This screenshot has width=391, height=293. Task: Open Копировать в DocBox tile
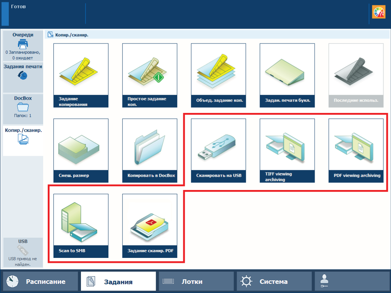(x=150, y=150)
